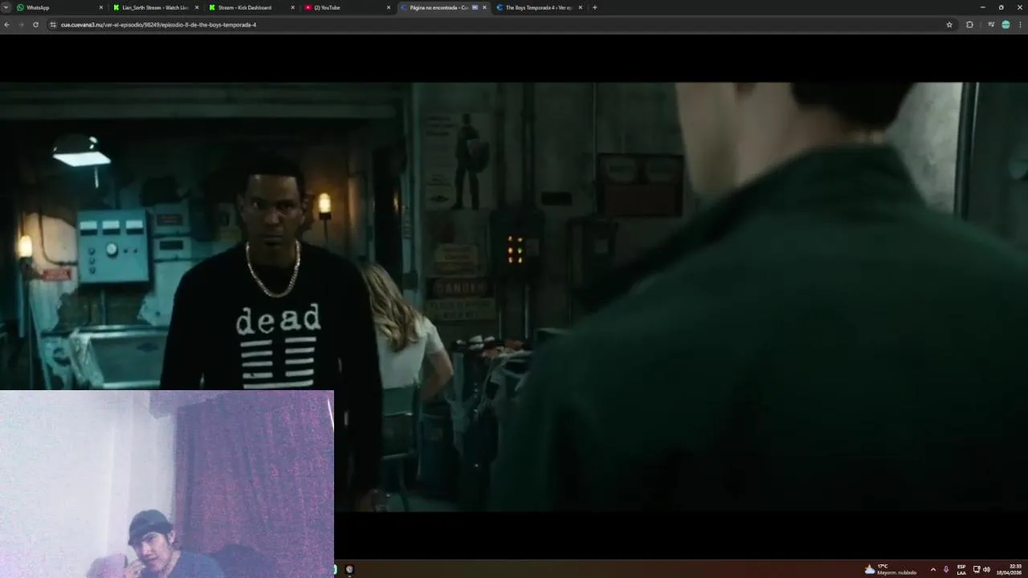The image size is (1028, 578).
Task: Open the browser profile avatar
Action: pyautogui.click(x=1006, y=25)
